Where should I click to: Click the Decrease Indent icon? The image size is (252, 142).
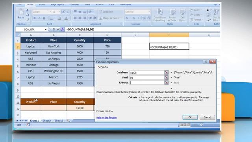tap(90, 18)
